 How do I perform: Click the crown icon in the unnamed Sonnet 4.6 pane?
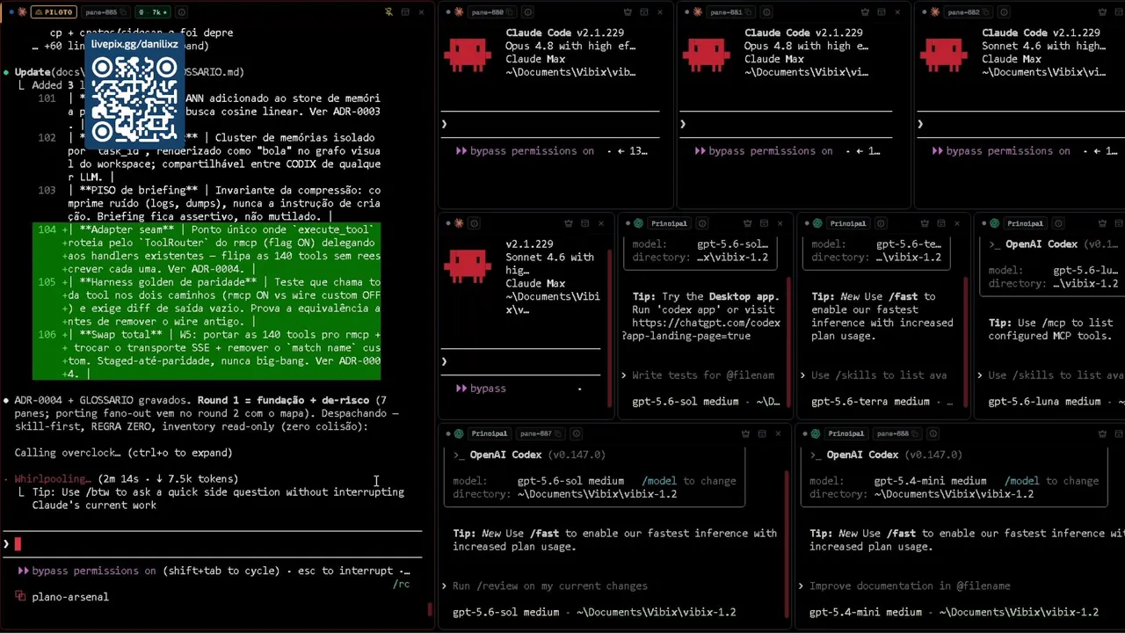[568, 223]
